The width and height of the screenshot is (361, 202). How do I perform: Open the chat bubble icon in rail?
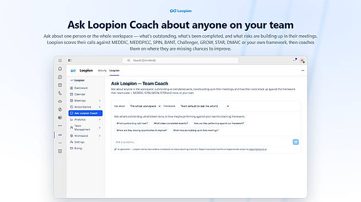tap(60, 77)
